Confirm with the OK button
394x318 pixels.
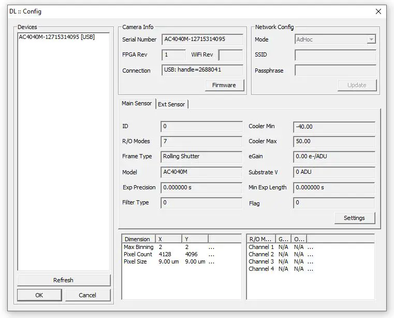(39, 295)
